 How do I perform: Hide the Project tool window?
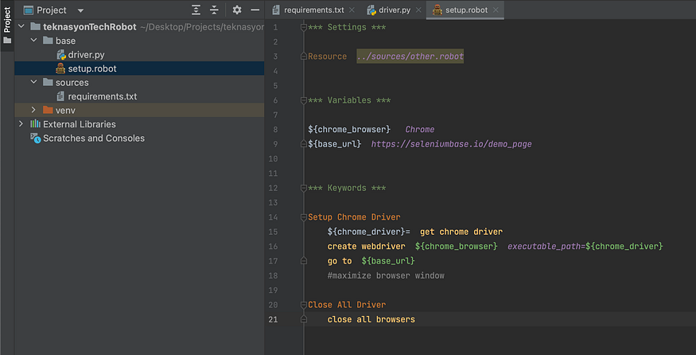(255, 10)
